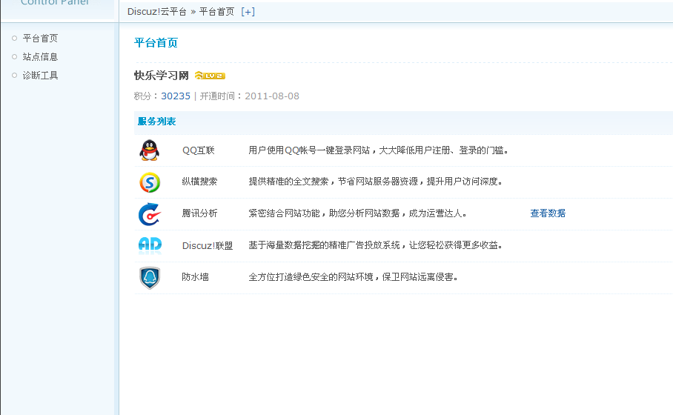The image size is (673, 415).
Task: Open 平台首页 in the sidebar
Action: tap(40, 39)
